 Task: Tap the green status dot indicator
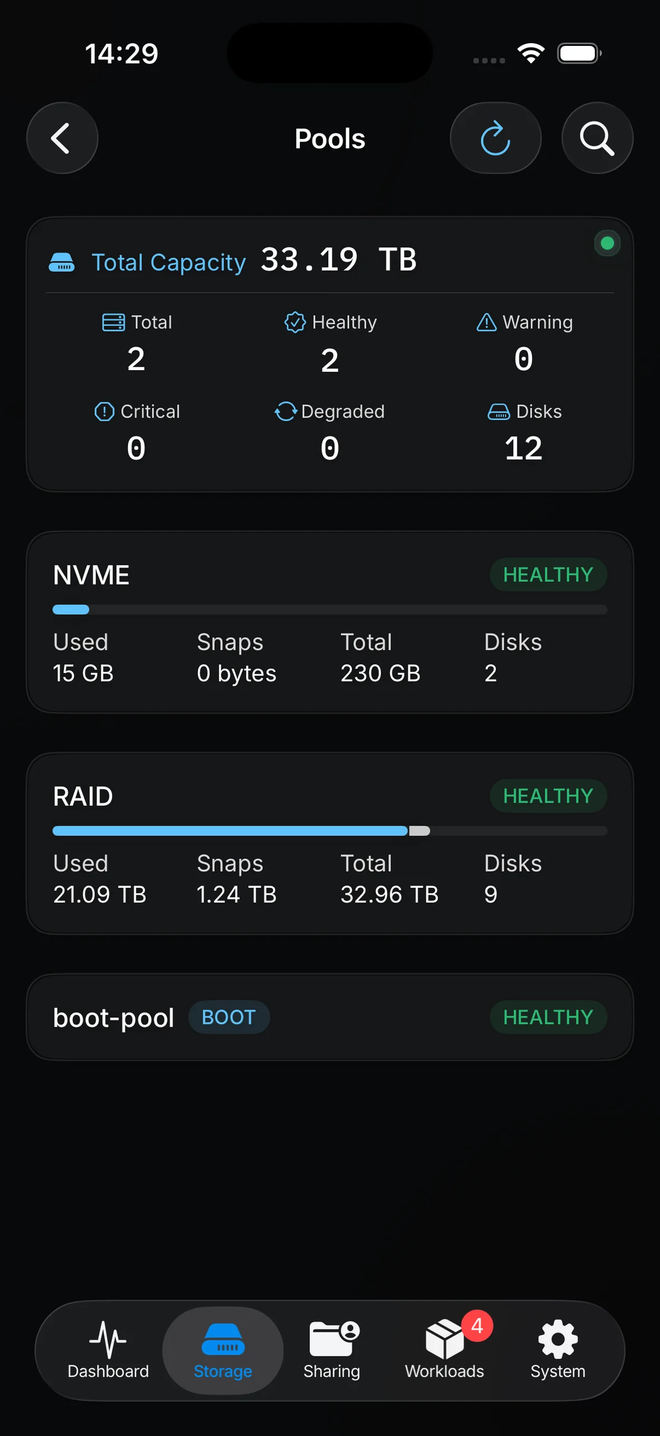pos(607,243)
